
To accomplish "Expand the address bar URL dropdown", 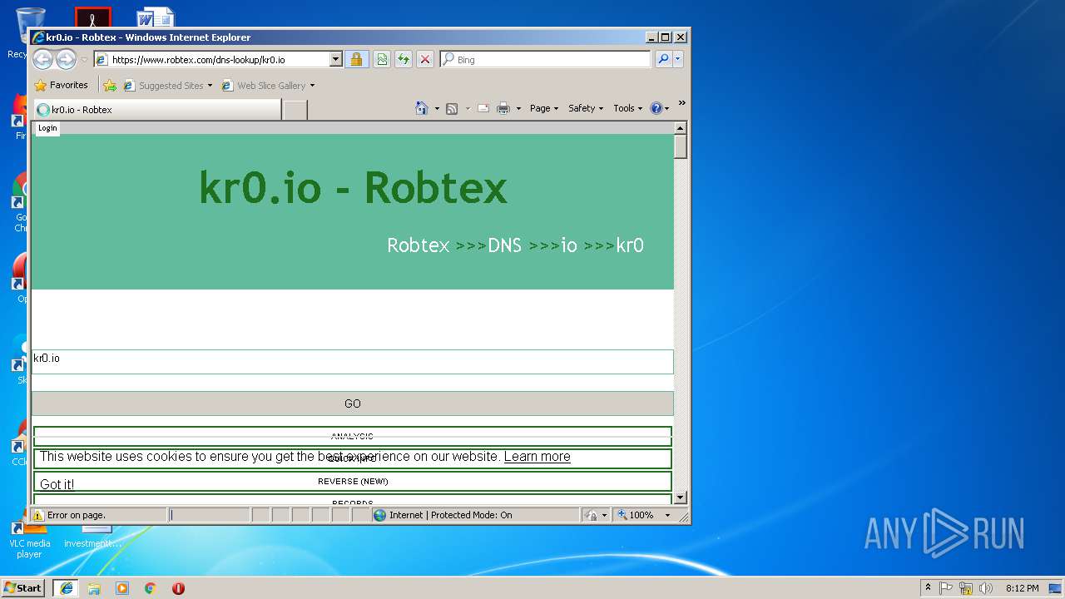I will (336, 59).
